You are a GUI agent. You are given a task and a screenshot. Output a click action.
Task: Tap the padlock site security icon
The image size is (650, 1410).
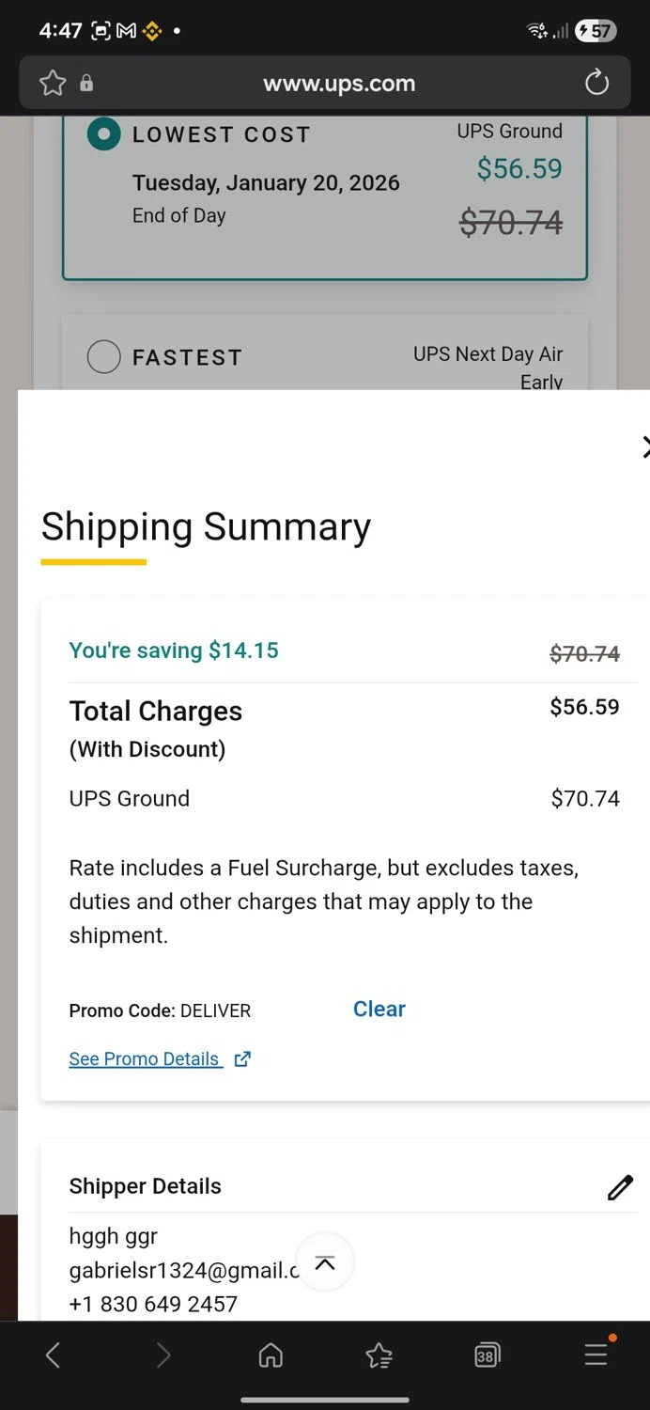coord(86,84)
